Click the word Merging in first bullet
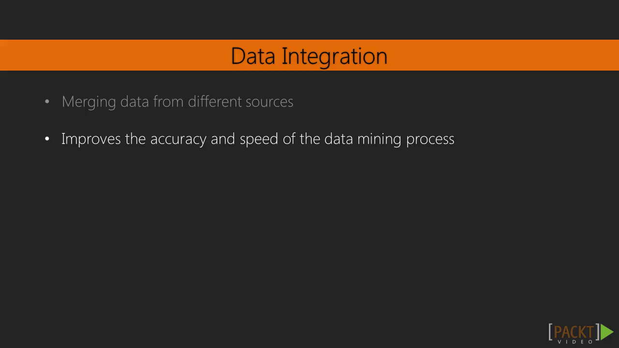The image size is (619, 348). pos(89,102)
